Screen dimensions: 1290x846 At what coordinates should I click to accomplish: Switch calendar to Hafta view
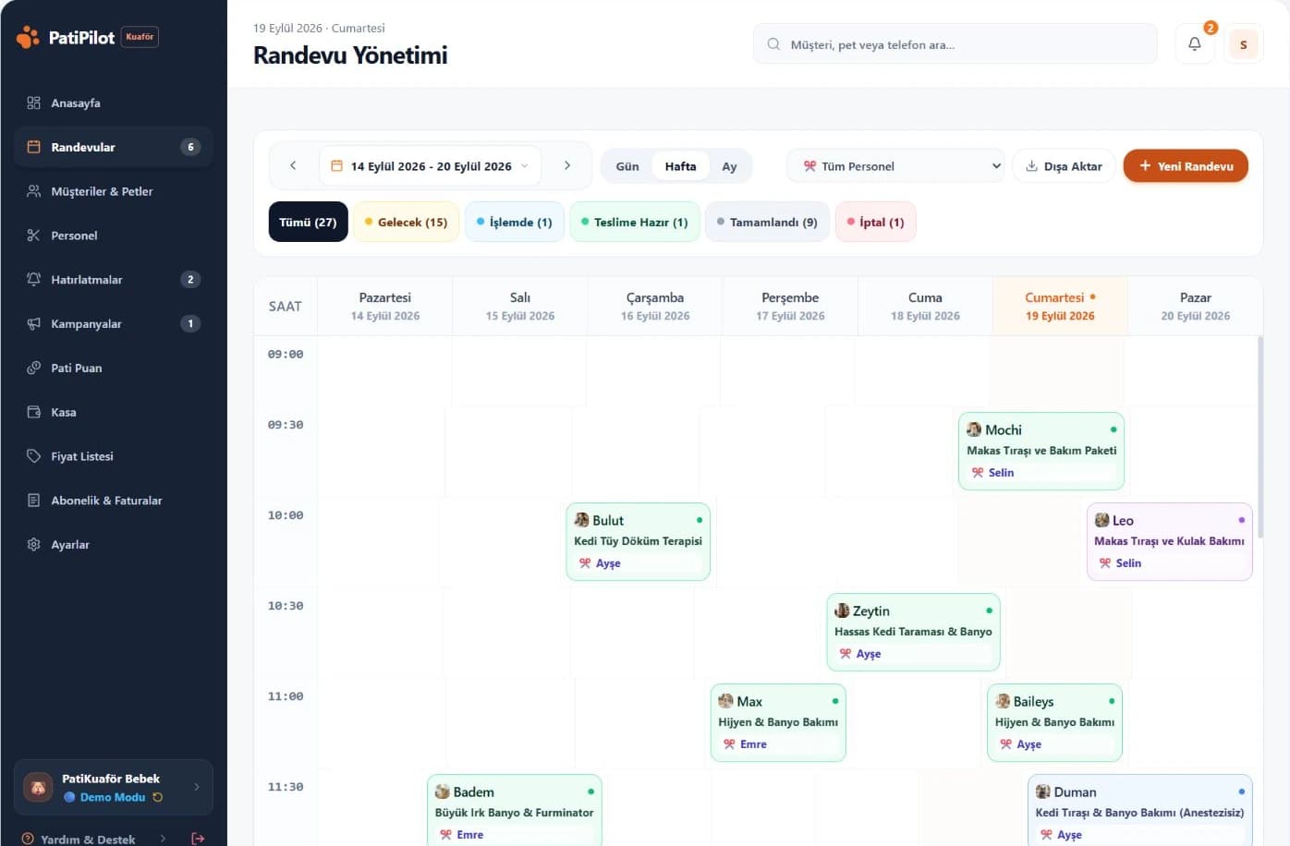pyautogui.click(x=680, y=166)
